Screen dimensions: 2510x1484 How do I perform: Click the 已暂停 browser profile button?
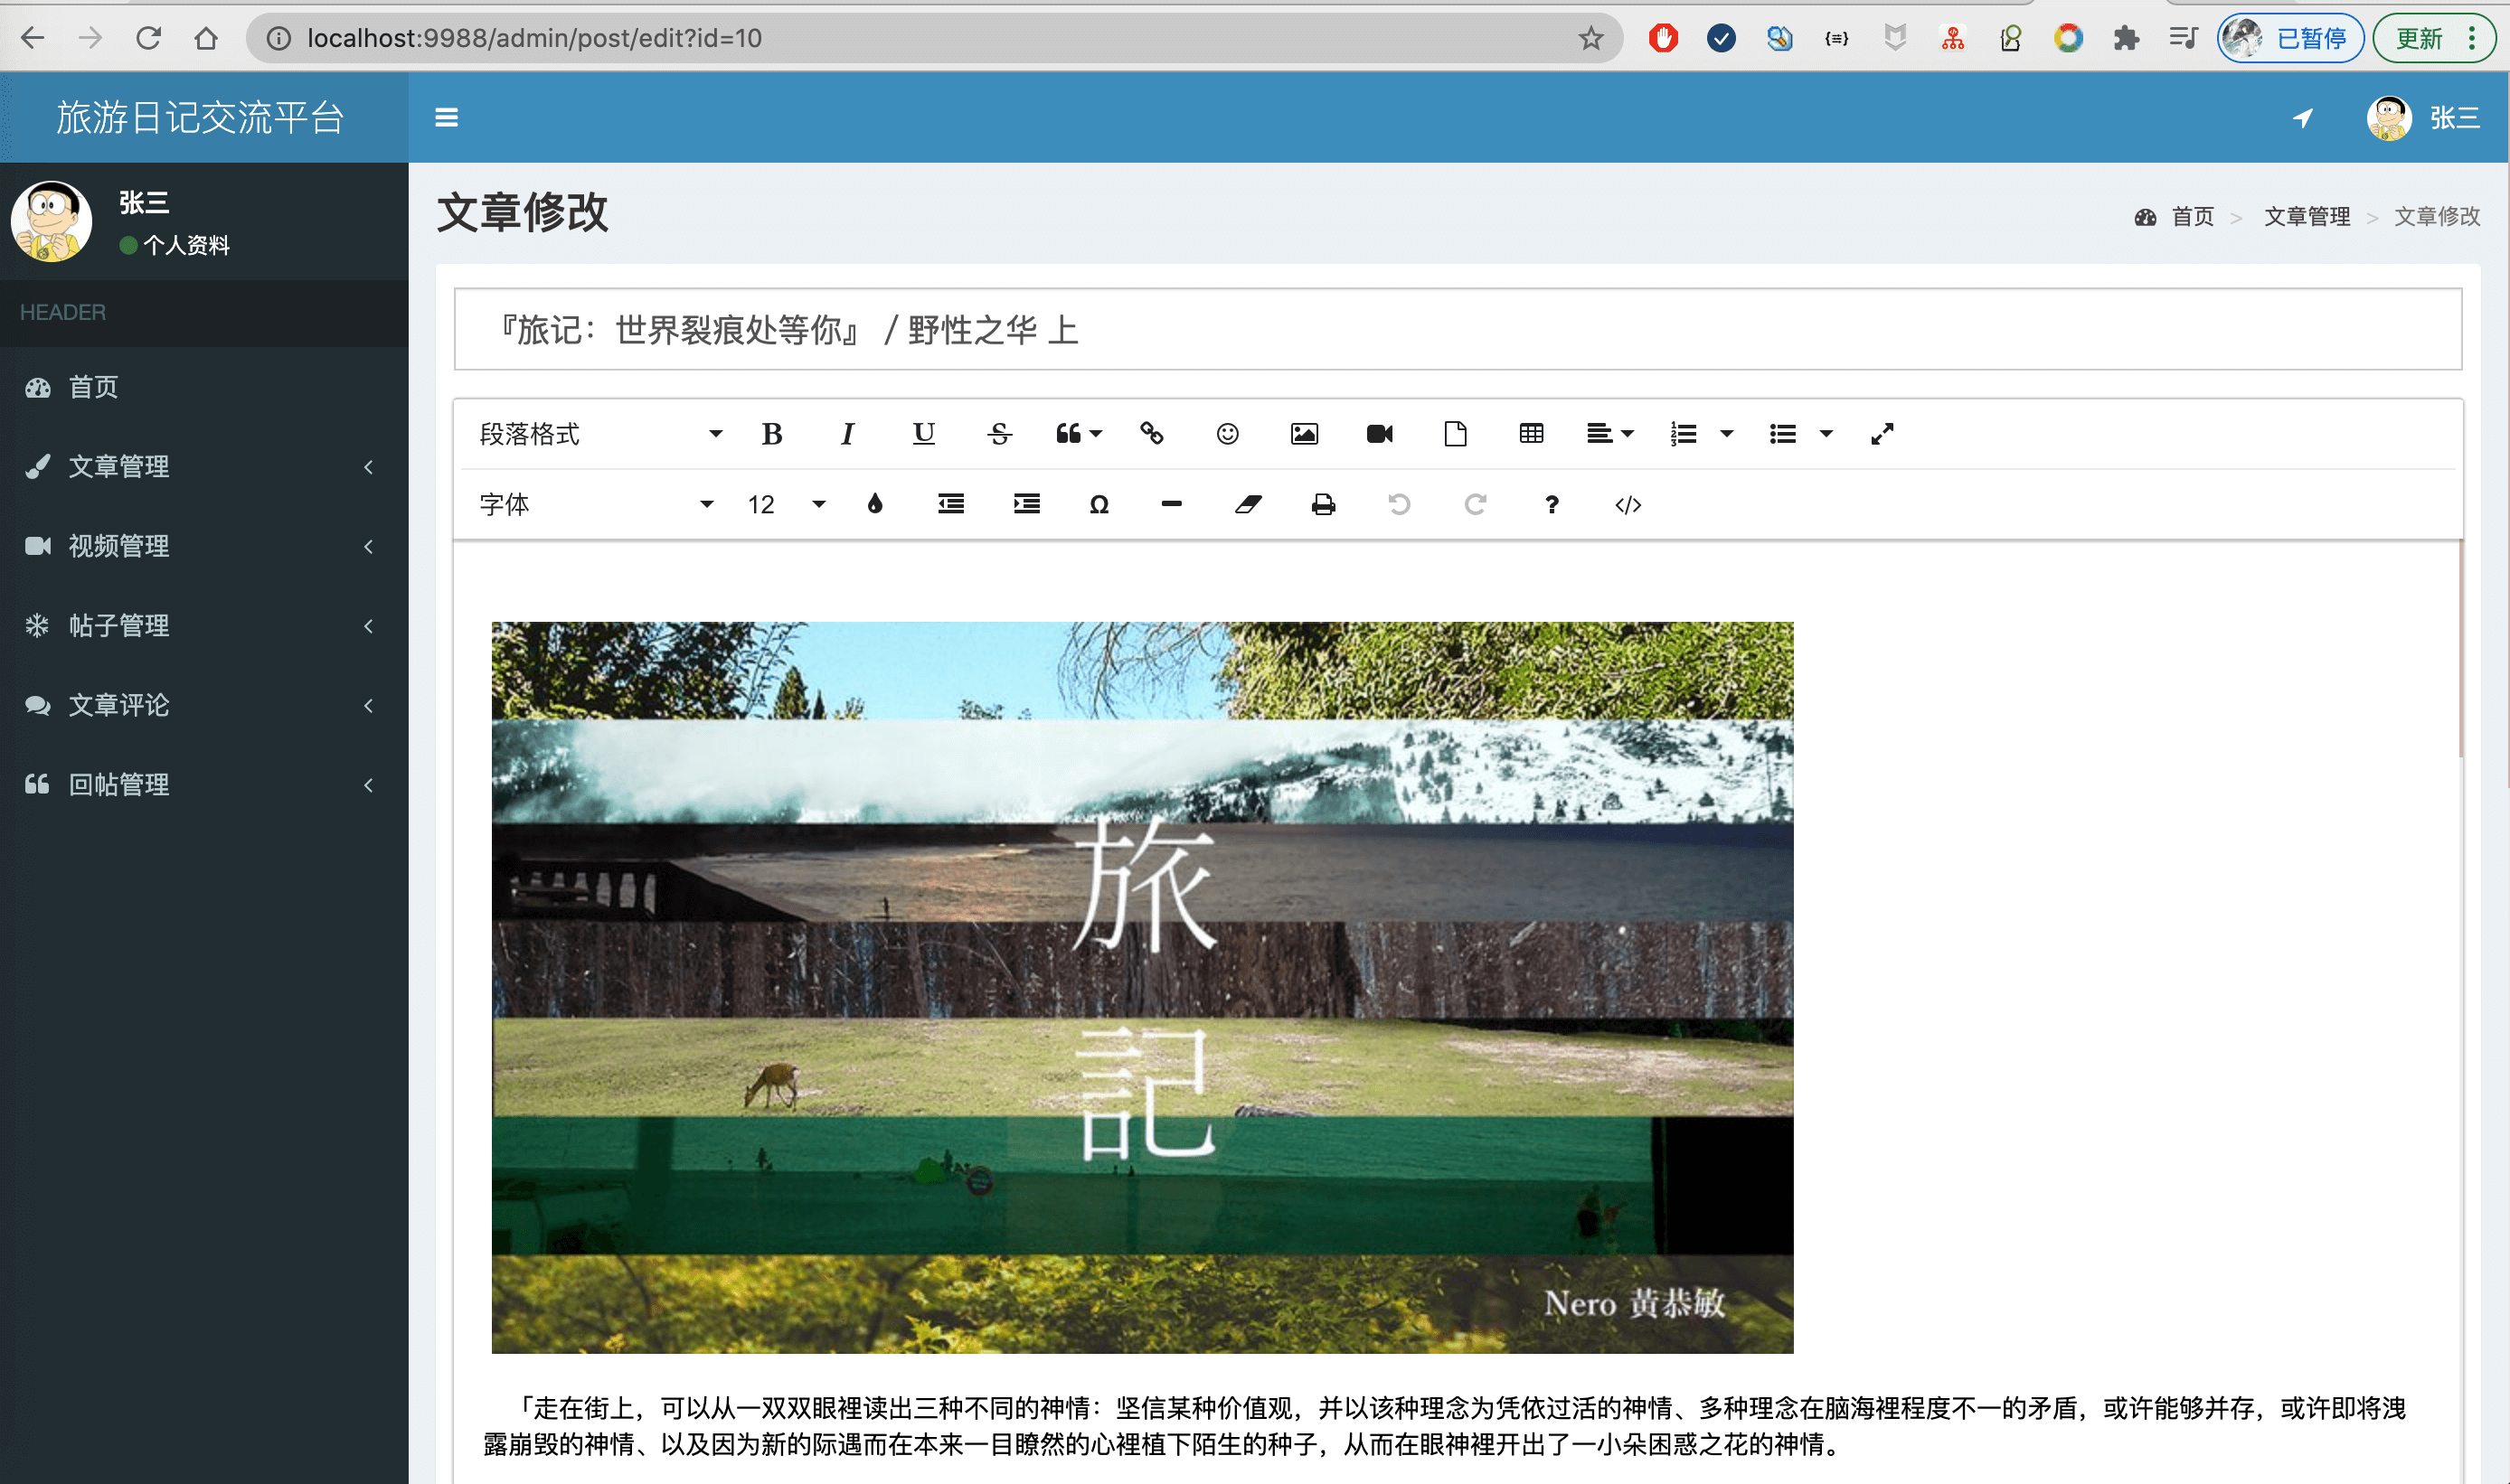pyautogui.click(x=2290, y=38)
